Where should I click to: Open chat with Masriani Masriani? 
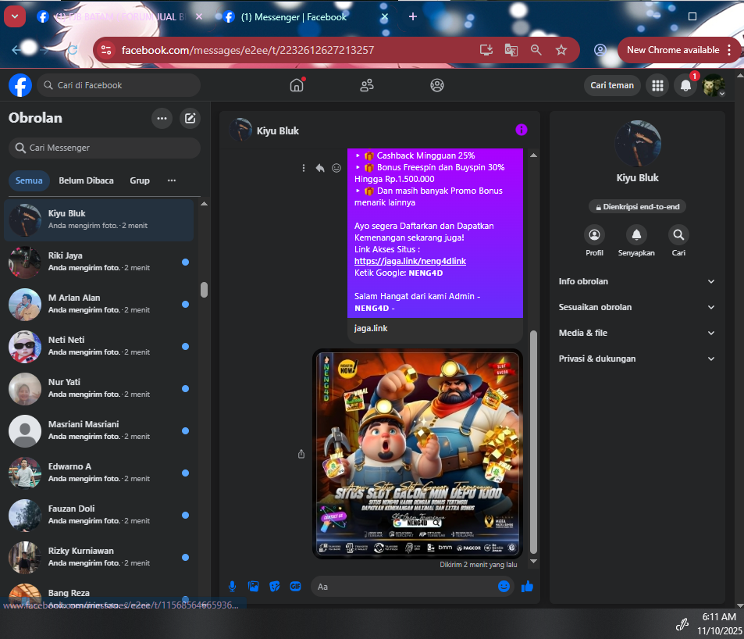(98, 430)
